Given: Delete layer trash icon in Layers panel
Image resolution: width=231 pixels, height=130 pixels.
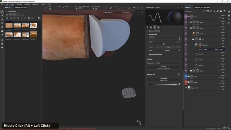Looking at the screenshot, I should tap(225, 11).
